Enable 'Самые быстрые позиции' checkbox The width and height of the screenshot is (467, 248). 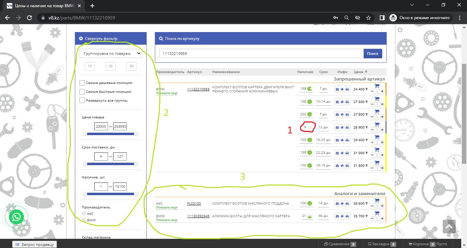(82, 91)
